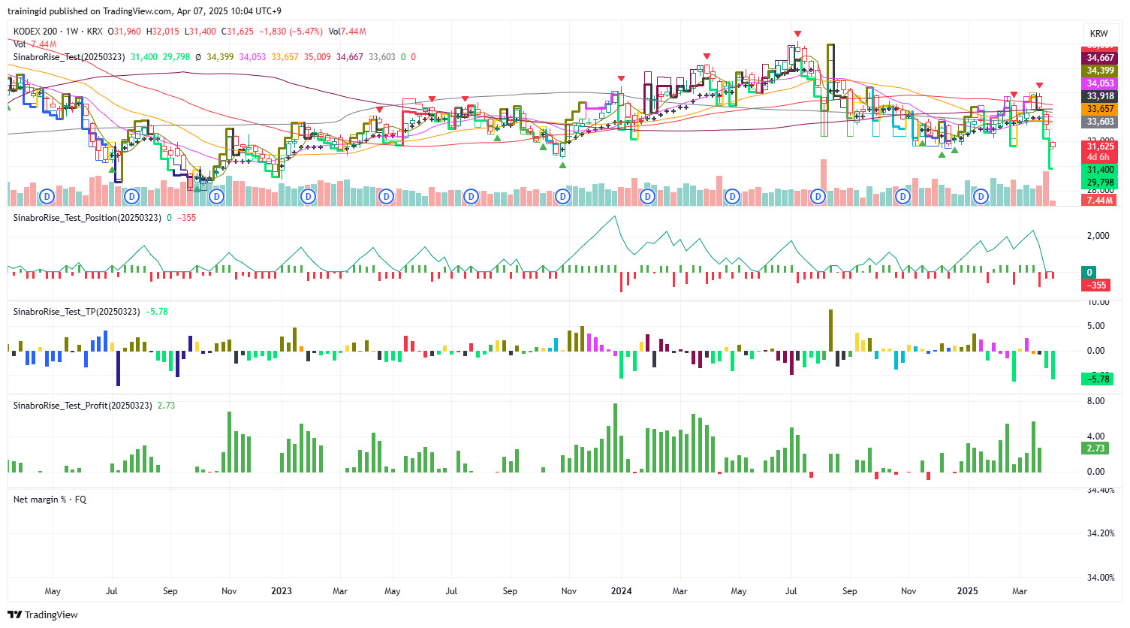Click the grey 33,603 price label
Image resolution: width=1130 pixels, height=628 pixels.
coord(1100,122)
